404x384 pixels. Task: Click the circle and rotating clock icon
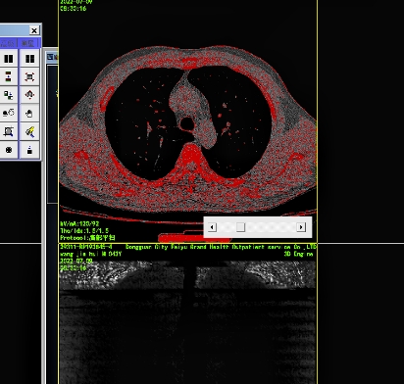click(9, 113)
